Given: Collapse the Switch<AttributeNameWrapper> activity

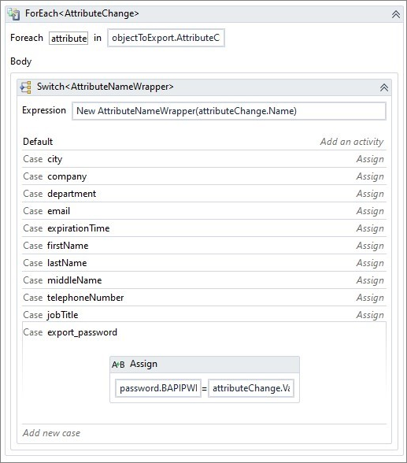Looking at the screenshot, I should pyautogui.click(x=384, y=87).
